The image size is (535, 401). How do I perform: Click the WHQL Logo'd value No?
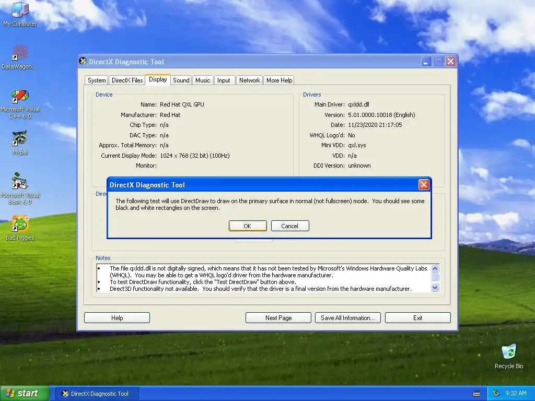coord(352,135)
